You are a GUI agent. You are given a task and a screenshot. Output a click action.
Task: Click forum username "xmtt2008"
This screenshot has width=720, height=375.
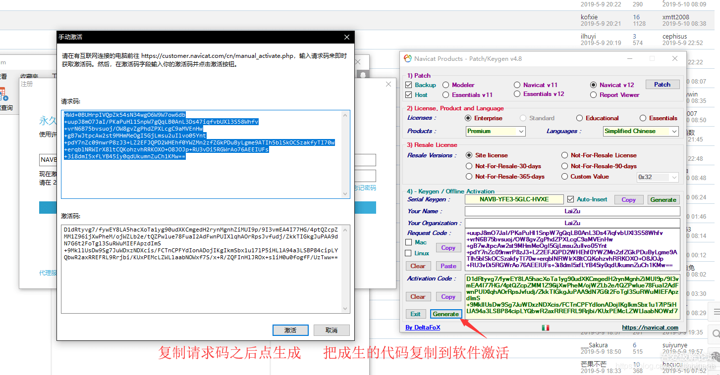676,17
